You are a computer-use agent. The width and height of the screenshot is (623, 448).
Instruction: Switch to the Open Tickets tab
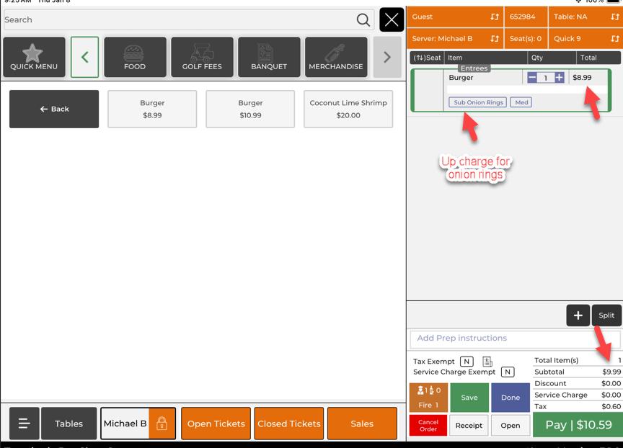[216, 424]
